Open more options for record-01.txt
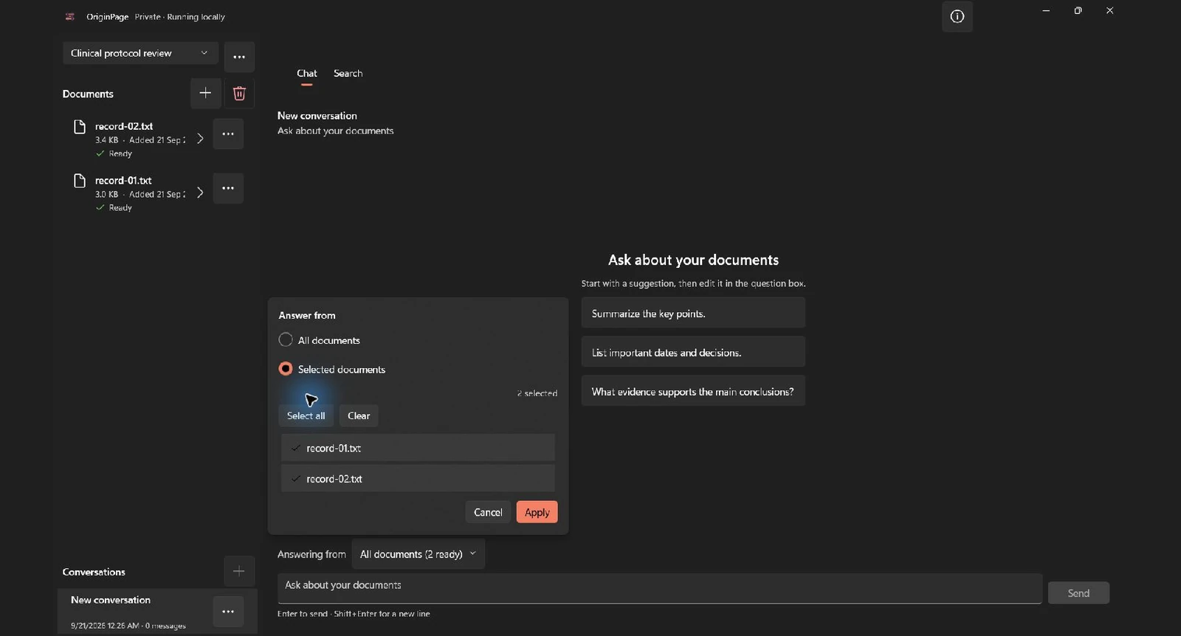Screen dimensions: 1181x636 pos(228,188)
